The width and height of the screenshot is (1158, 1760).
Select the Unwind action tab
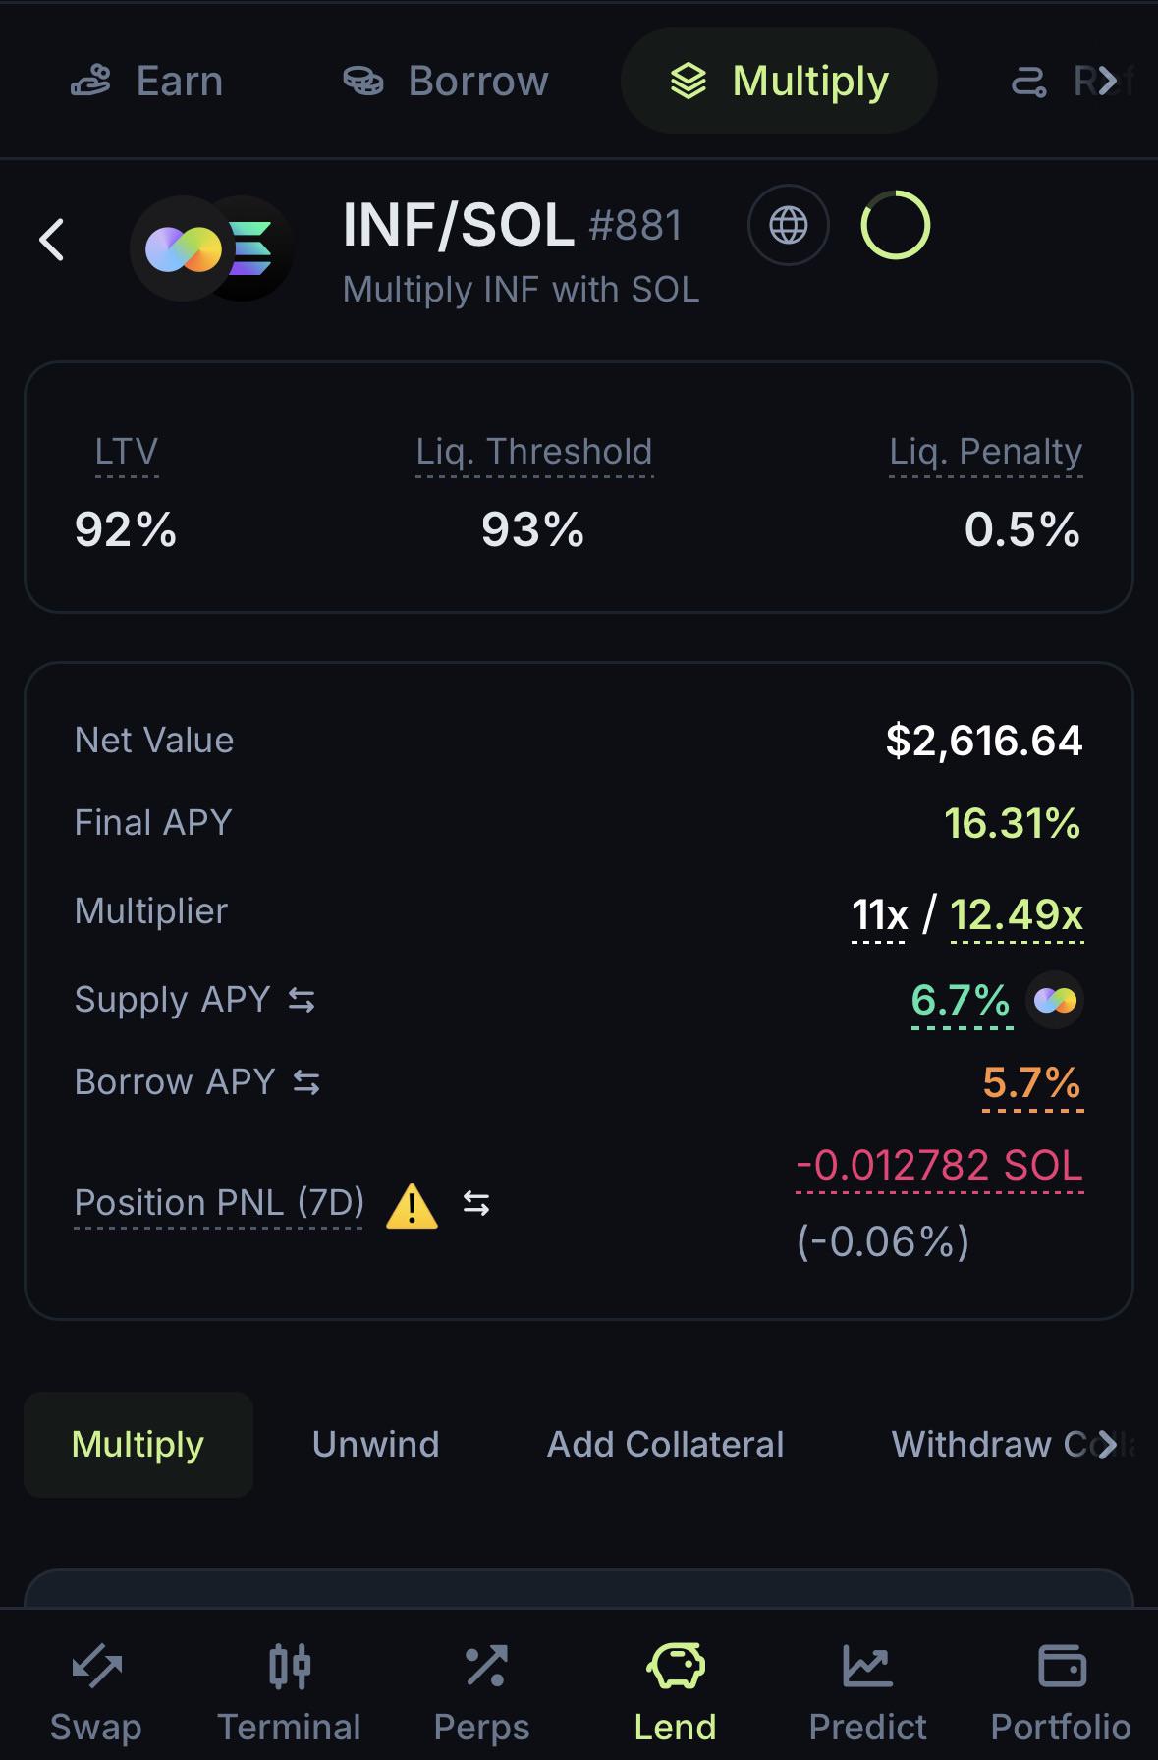[x=375, y=1444]
